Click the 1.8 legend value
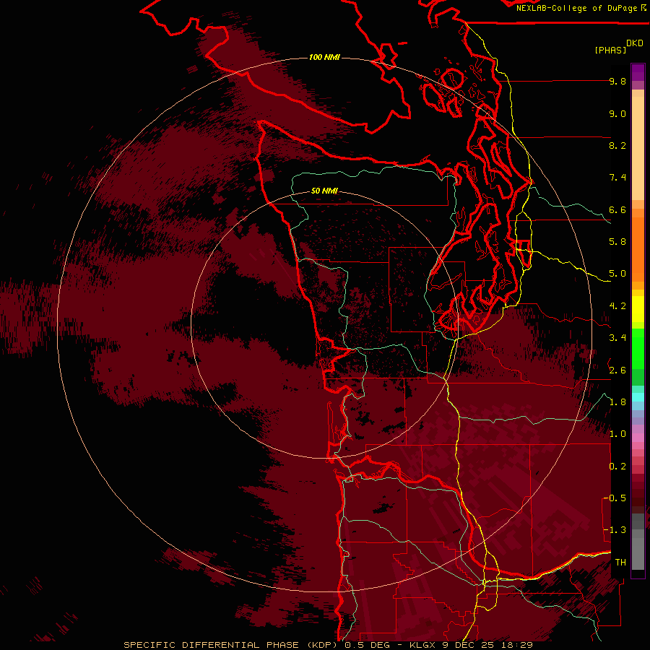The image size is (650, 650). point(617,402)
